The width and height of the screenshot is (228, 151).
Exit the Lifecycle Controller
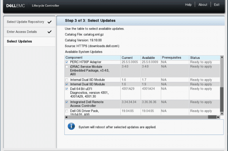click(217, 5)
